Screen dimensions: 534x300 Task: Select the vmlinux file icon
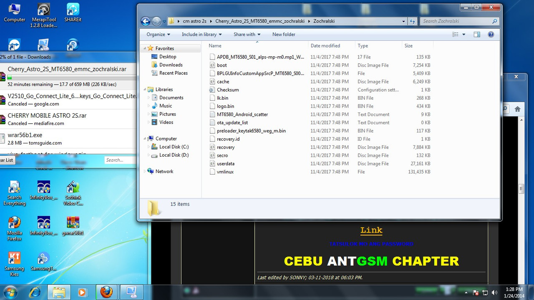click(212, 172)
